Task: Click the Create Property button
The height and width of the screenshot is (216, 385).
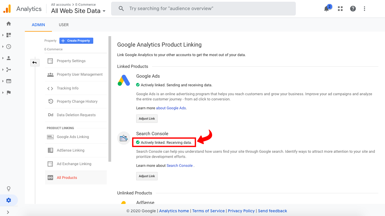Action: tap(76, 41)
